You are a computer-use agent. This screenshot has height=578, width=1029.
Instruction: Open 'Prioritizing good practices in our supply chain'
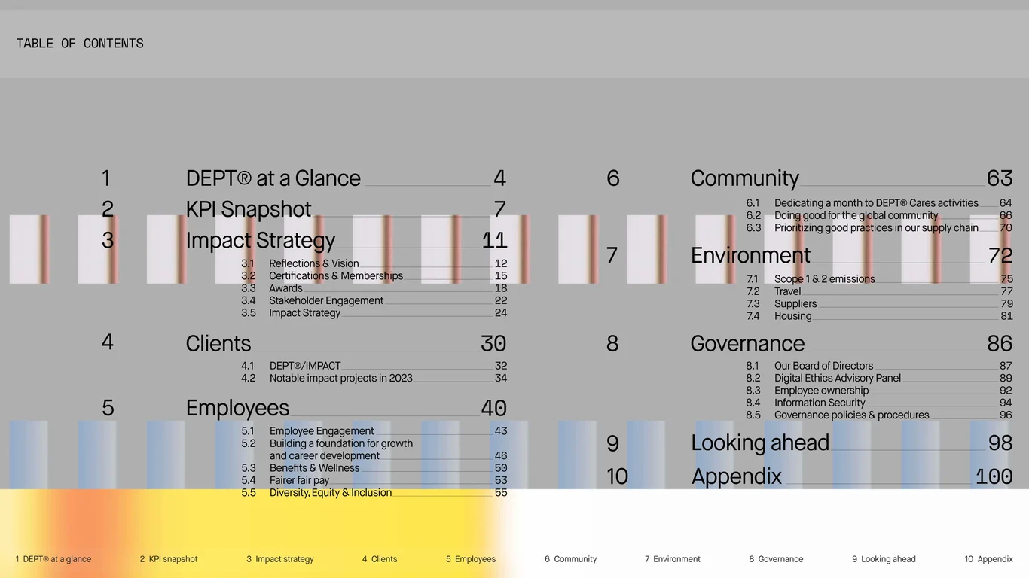point(876,228)
